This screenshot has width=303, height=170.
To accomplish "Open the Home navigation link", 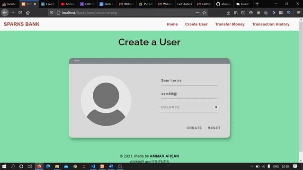I will (x=172, y=24).
